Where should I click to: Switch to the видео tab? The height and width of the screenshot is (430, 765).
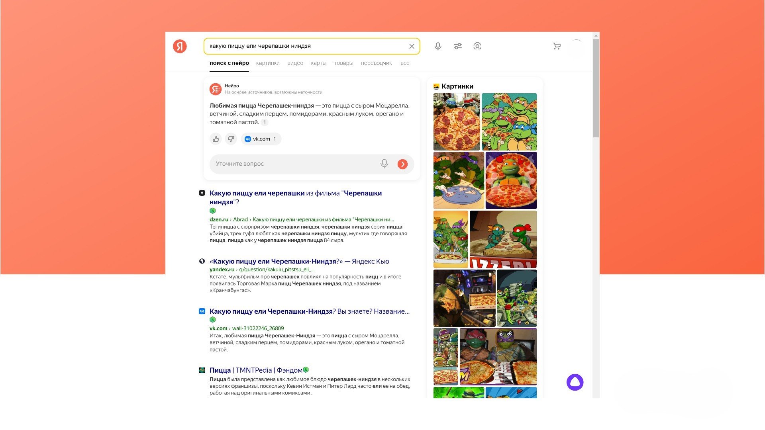pos(295,63)
